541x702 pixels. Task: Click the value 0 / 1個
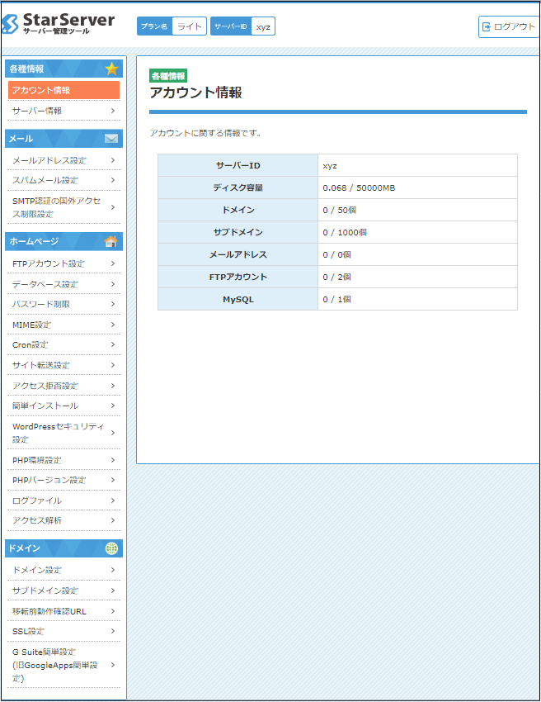tap(336, 299)
